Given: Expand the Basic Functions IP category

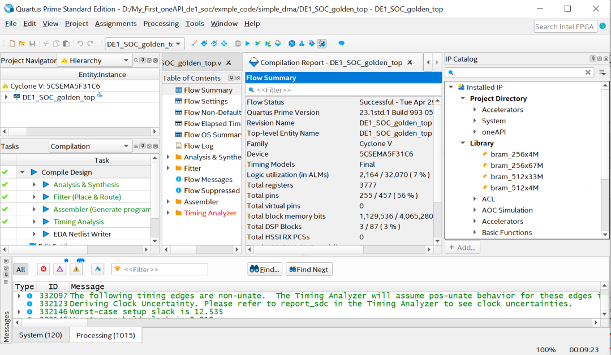Looking at the screenshot, I should [475, 232].
